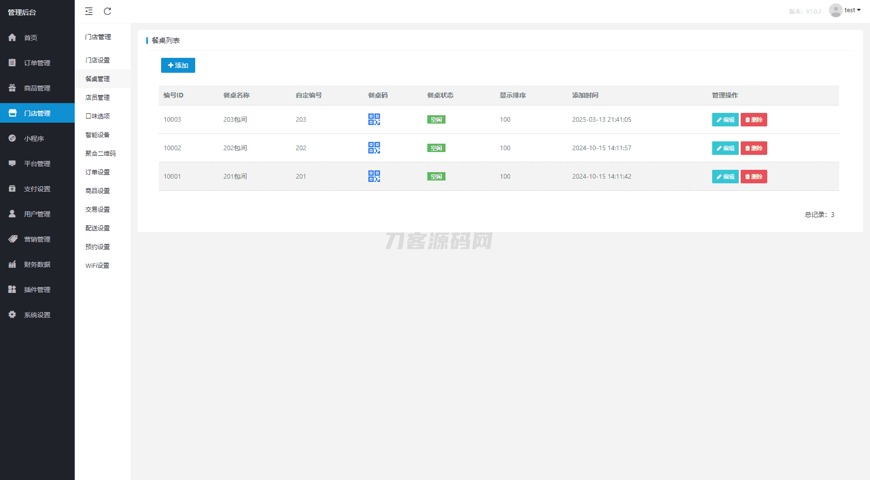Click the user avatar icon

(x=835, y=10)
